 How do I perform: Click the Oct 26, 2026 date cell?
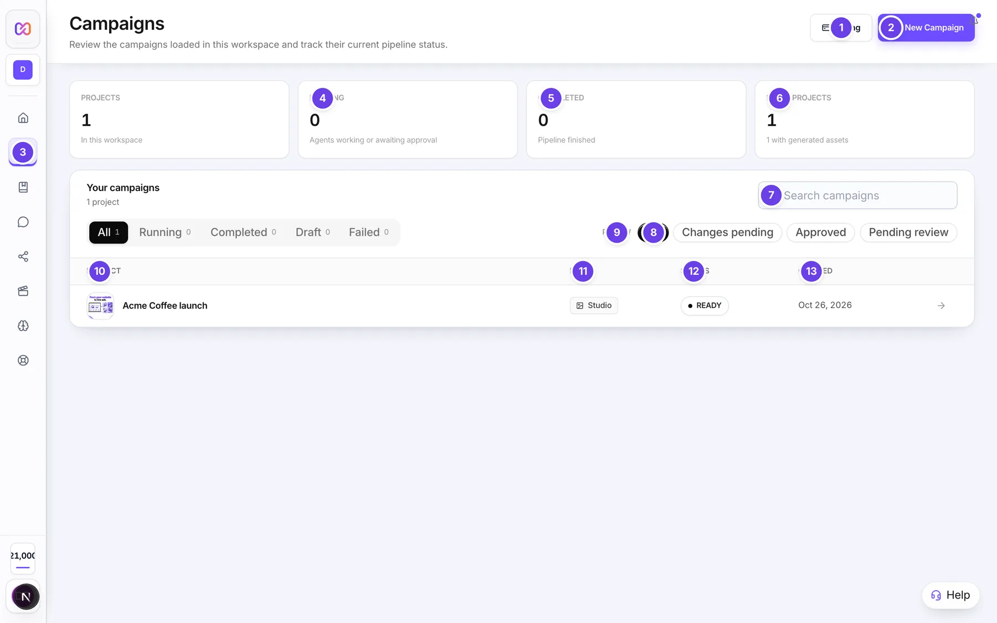point(825,305)
